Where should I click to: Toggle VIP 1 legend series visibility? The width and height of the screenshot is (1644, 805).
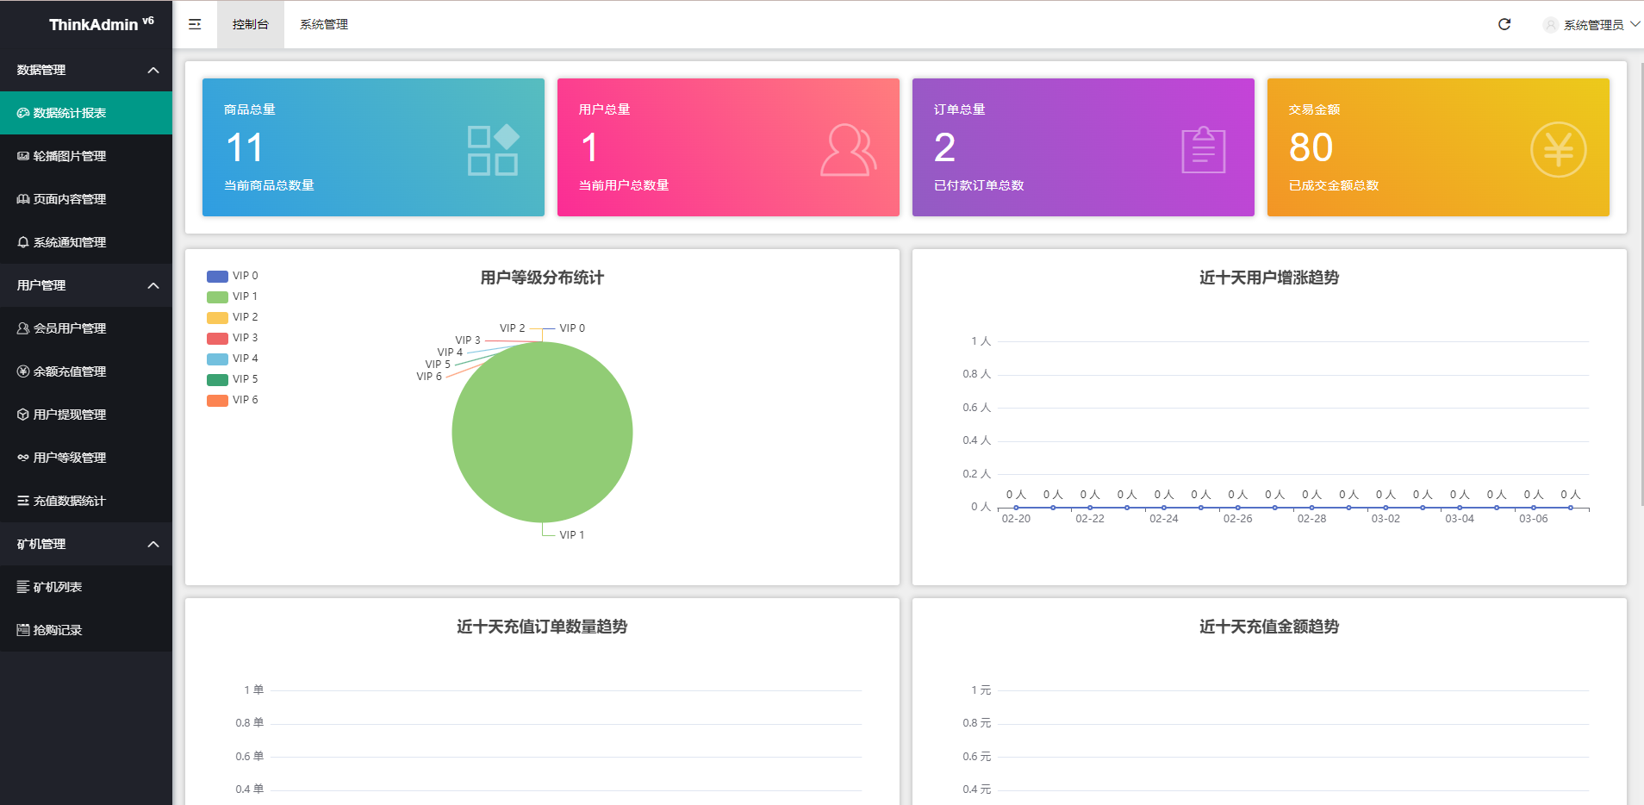click(x=233, y=296)
